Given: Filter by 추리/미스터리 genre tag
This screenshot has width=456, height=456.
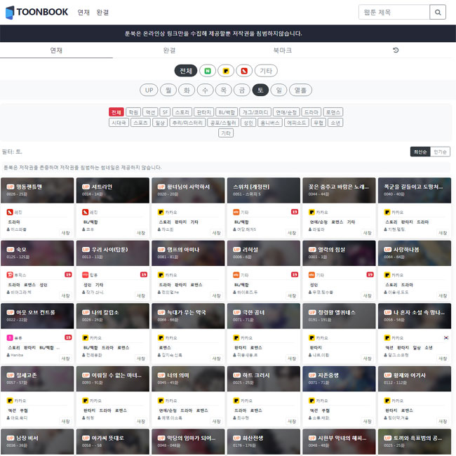Looking at the screenshot, I should point(187,123).
